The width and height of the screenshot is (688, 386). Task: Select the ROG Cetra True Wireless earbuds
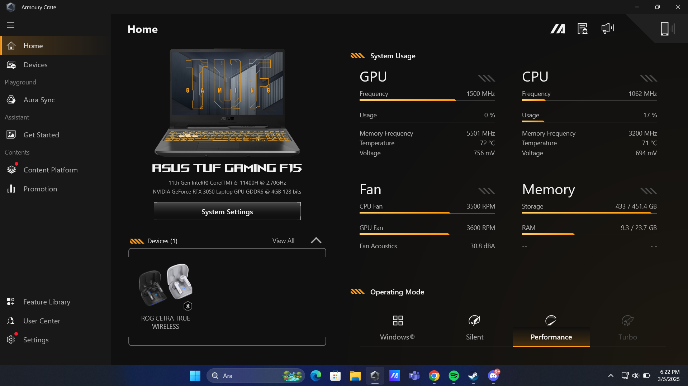(166, 296)
